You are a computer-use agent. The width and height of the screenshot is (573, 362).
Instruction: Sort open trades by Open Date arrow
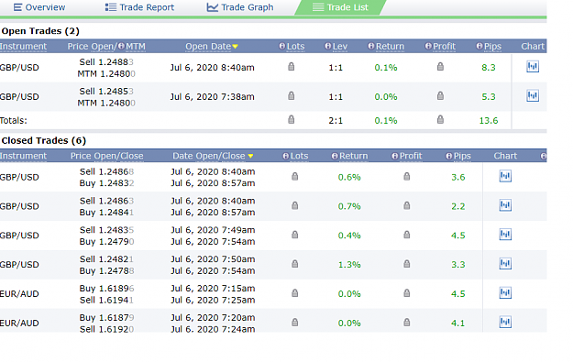(x=236, y=47)
